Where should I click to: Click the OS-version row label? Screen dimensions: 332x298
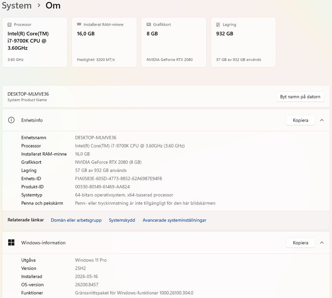tap(33, 285)
